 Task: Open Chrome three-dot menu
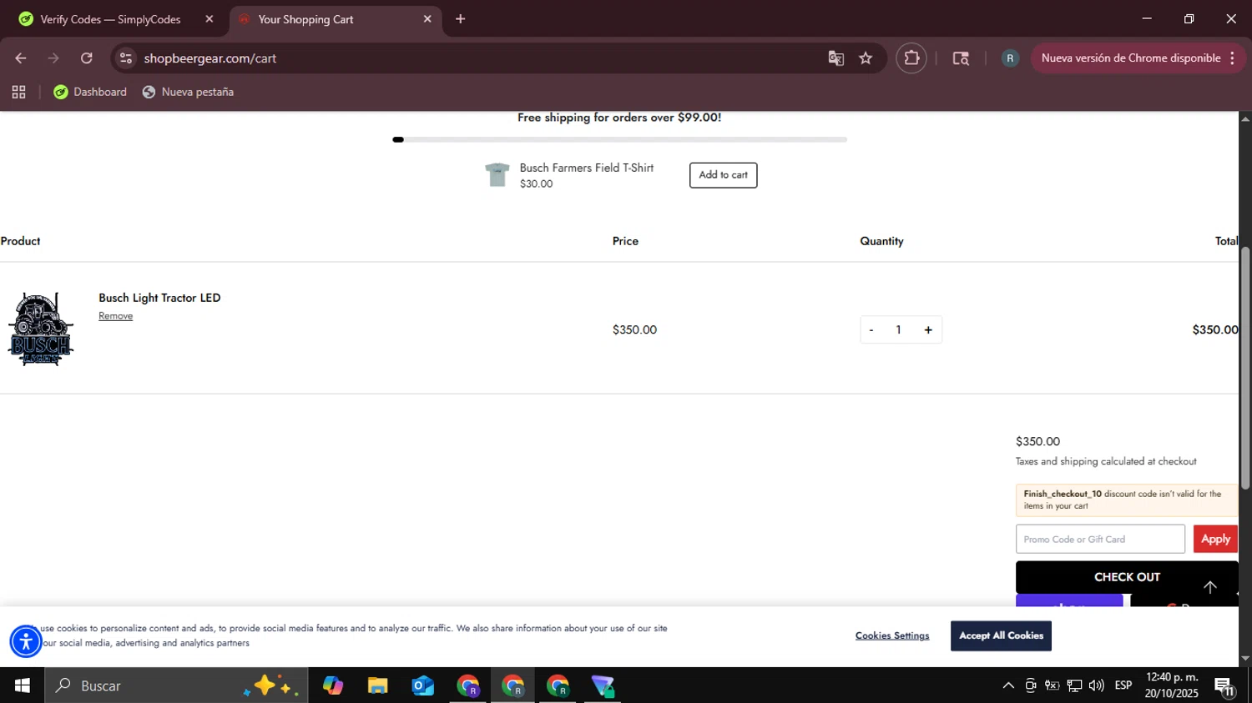(x=1232, y=58)
